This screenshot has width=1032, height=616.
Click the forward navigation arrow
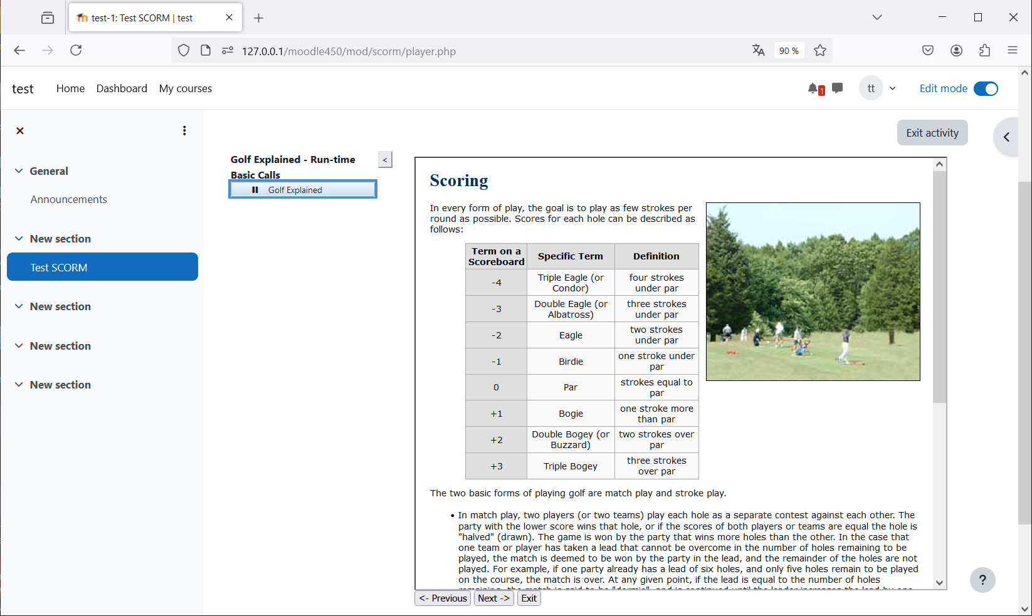pyautogui.click(x=48, y=50)
